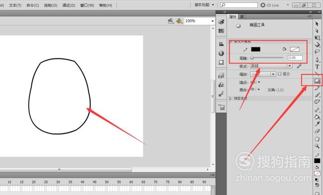This screenshot has height=195, width=323.
Task: Open the 窗口(W) menu
Action: click(87, 5)
